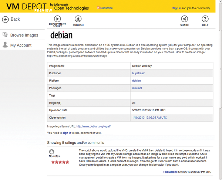Click the Back arrow icon
This screenshot has height=180, width=222.
coord(6,20)
